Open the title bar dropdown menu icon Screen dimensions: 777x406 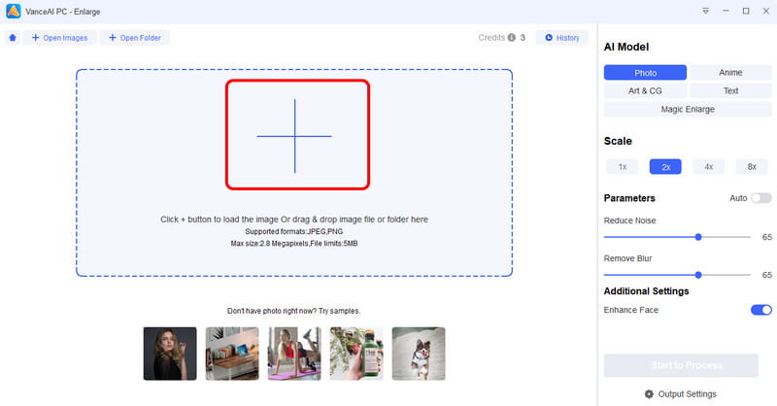click(x=705, y=11)
